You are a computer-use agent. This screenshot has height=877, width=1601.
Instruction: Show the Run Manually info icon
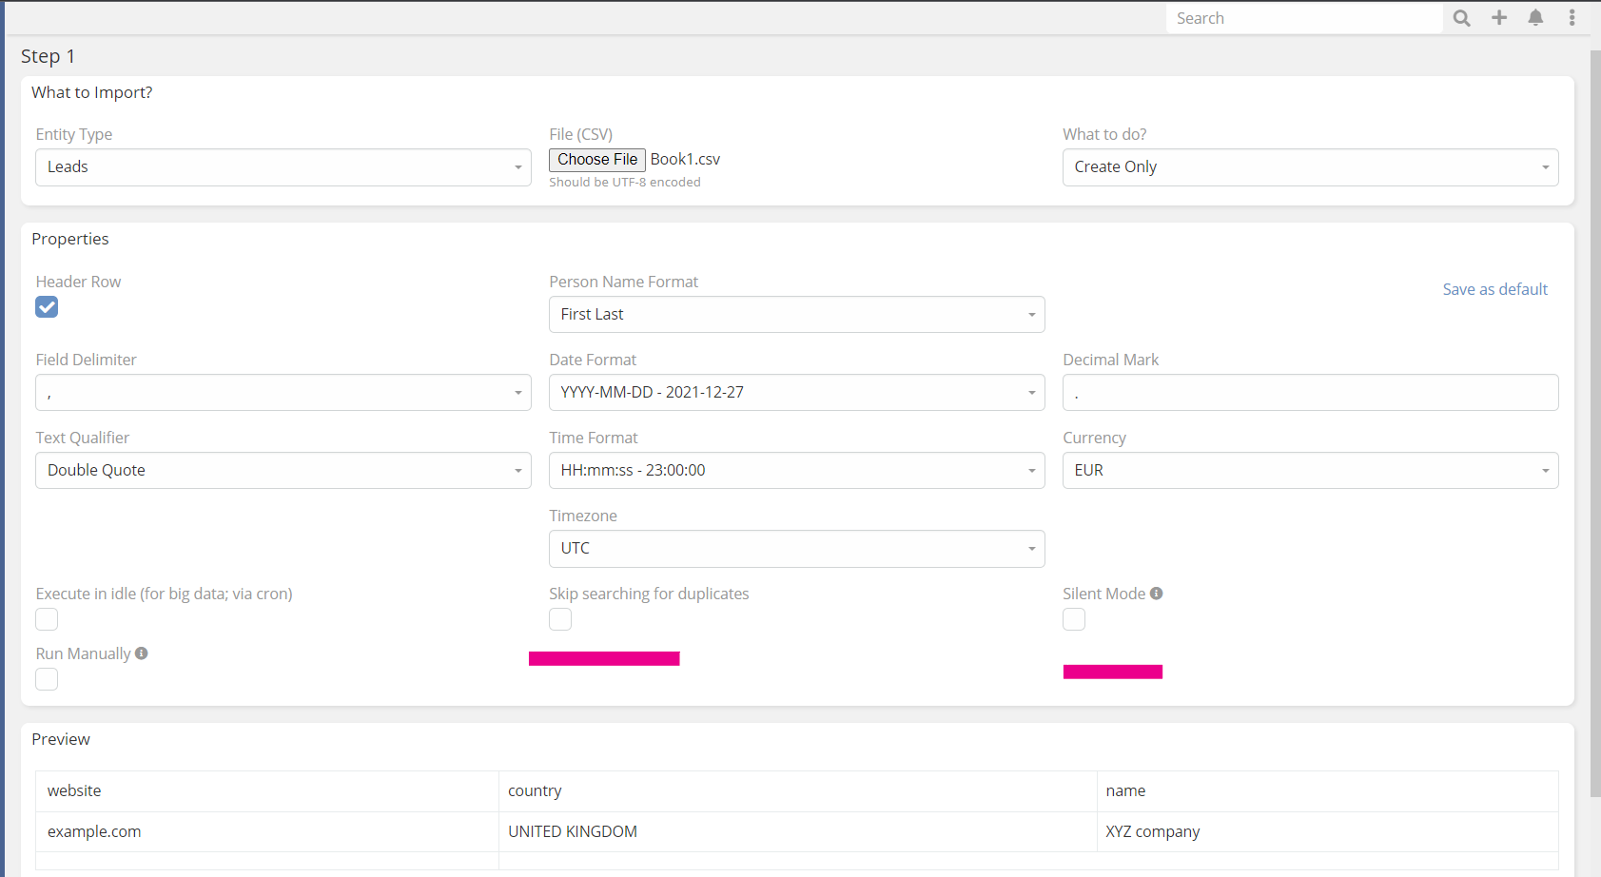pos(142,653)
